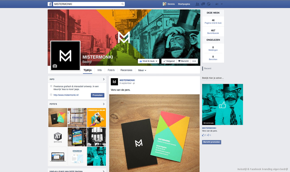
Task: Open the mistermonki.nl website link
Action: (66, 95)
